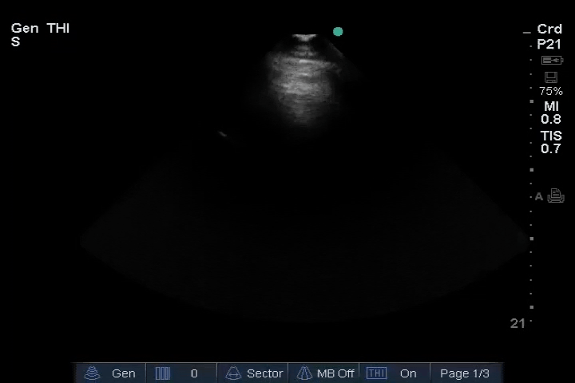
Task: Click the battery status icon
Action: (x=551, y=61)
